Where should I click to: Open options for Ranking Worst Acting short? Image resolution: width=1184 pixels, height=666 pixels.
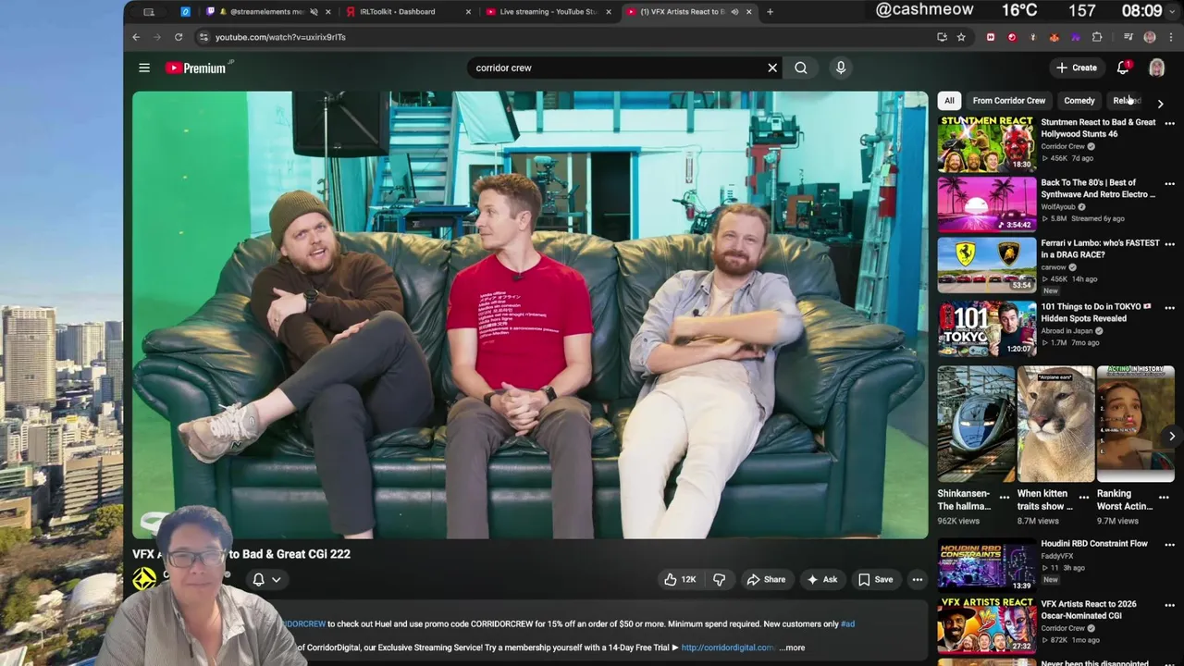click(x=1164, y=497)
